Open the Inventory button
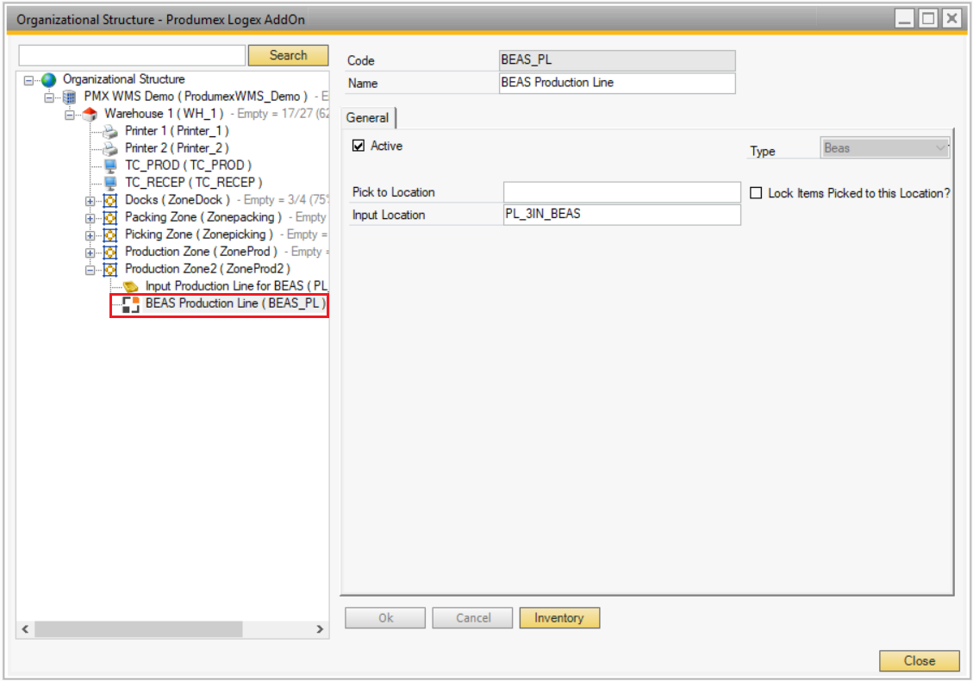The width and height of the screenshot is (973, 681). pos(559,618)
